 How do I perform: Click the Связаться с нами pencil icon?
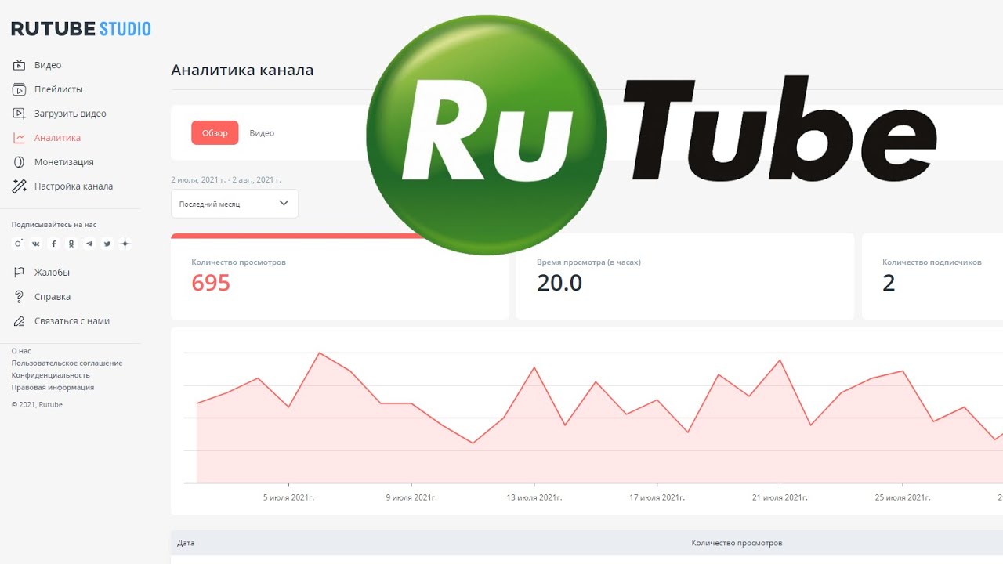click(x=20, y=321)
